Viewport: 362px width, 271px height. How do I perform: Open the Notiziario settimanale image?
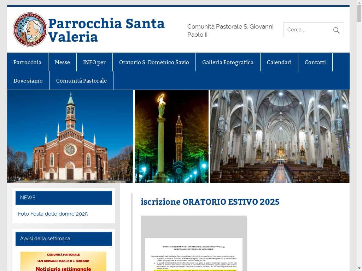[64, 261]
